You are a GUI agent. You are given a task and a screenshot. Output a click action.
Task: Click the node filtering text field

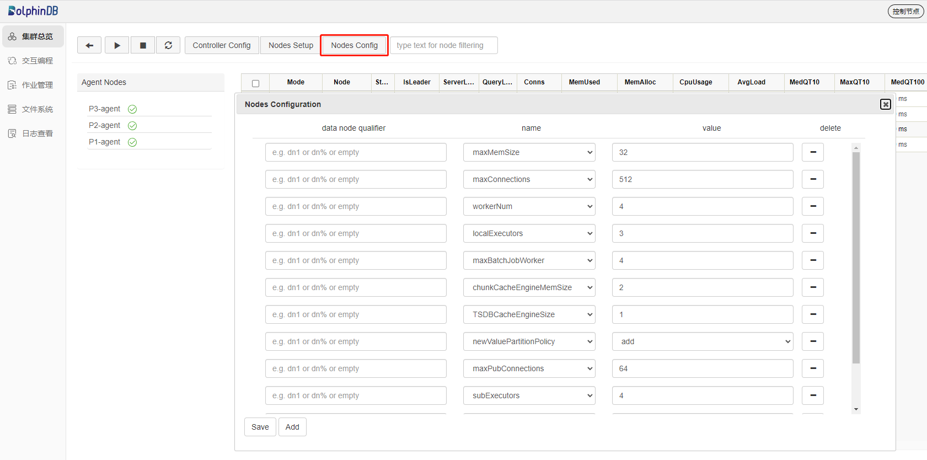pyautogui.click(x=443, y=45)
